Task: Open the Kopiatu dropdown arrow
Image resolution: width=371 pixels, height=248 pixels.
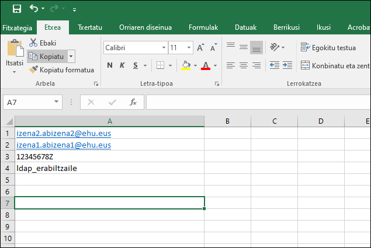Action: (x=71, y=57)
